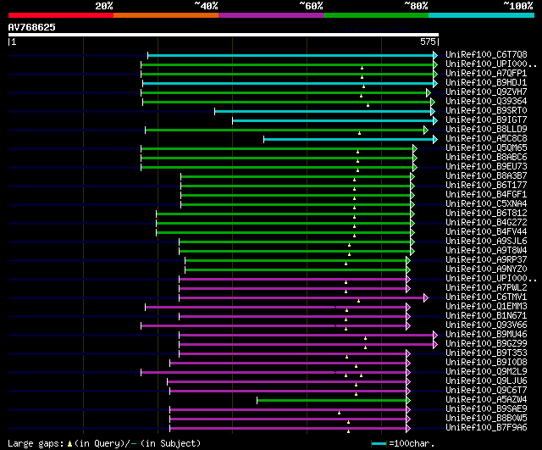Image resolution: width=542 pixels, height=450 pixels.
Task: Select the UniRef100_Q9C6T7 label
Action: point(486,391)
